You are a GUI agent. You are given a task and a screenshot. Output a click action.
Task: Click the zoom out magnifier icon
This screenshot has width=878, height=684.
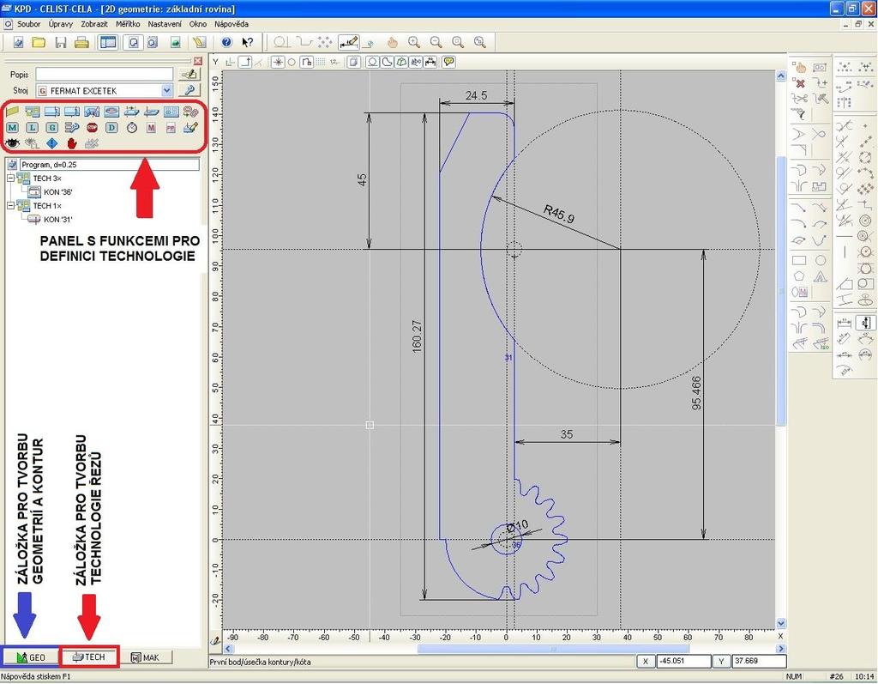(436, 42)
